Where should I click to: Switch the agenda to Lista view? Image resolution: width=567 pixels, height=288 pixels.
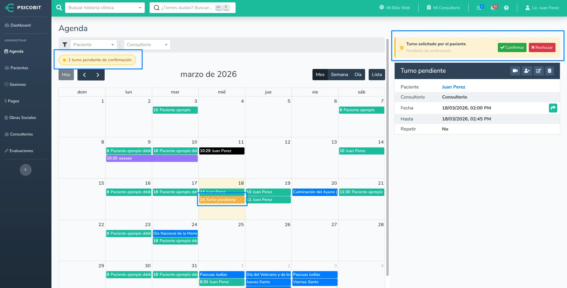(377, 74)
